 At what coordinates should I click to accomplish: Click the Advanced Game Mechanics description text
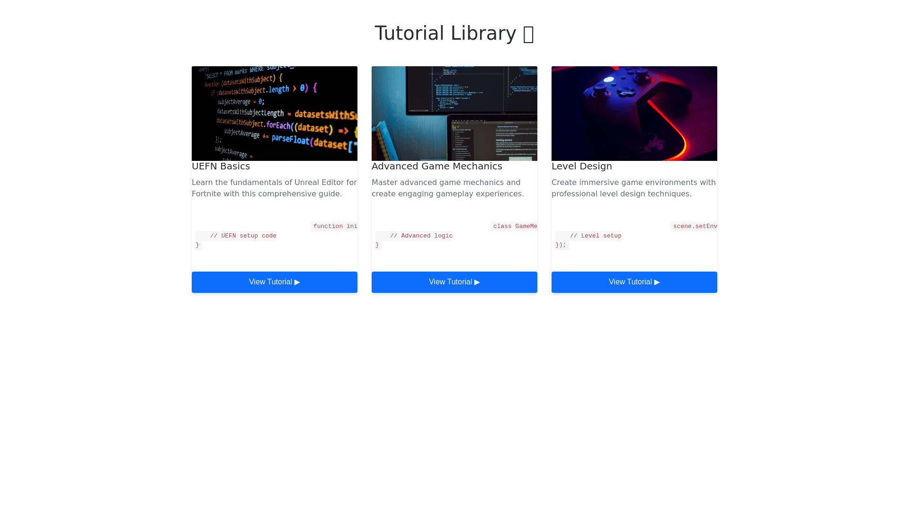point(447,188)
